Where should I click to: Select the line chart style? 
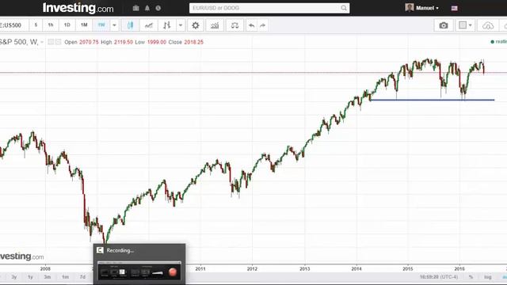click(149, 25)
